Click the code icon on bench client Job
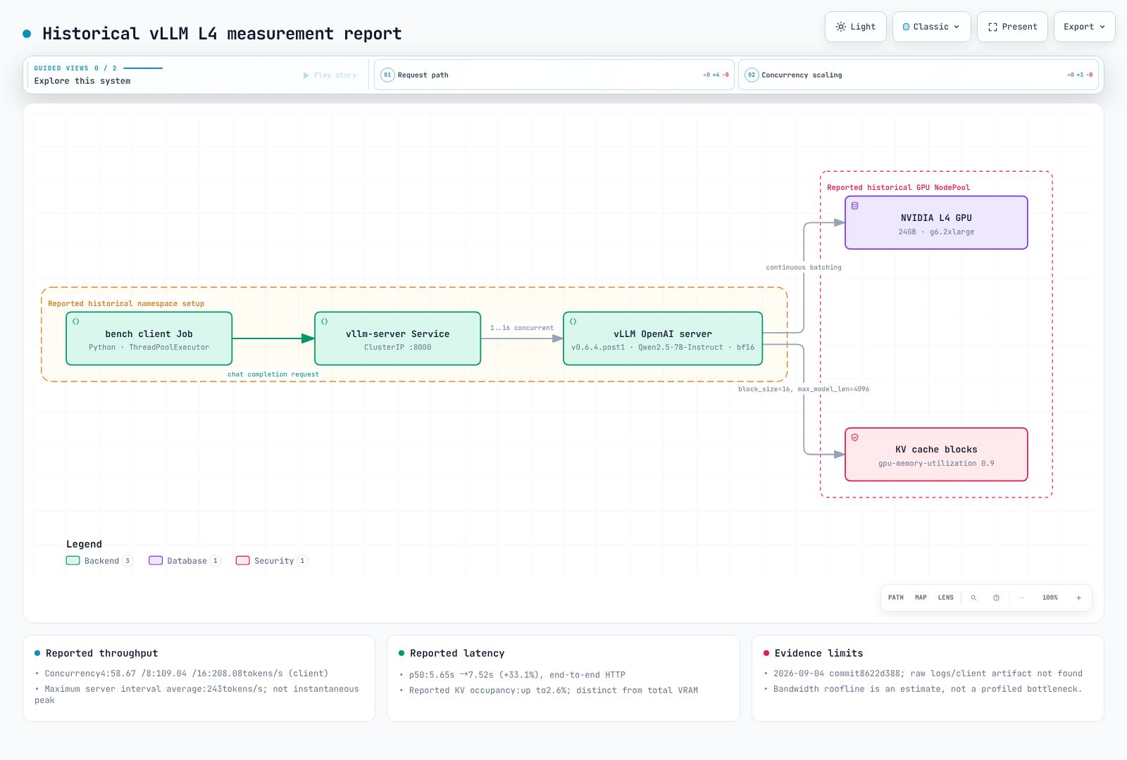This screenshot has width=1127, height=760. click(x=76, y=322)
